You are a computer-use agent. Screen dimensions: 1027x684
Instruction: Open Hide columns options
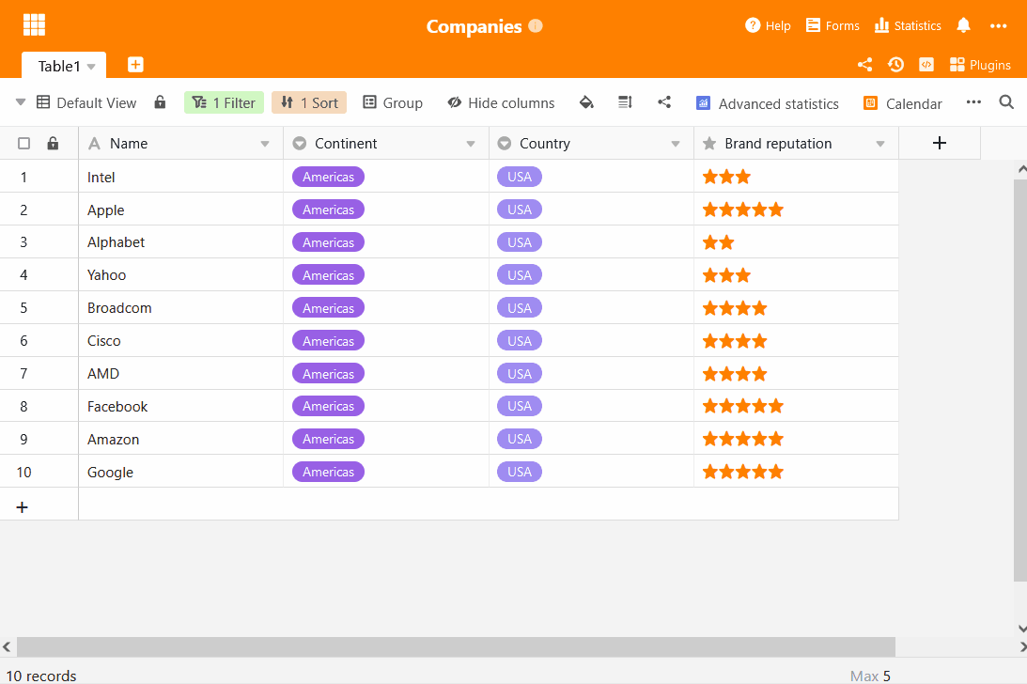(x=501, y=102)
